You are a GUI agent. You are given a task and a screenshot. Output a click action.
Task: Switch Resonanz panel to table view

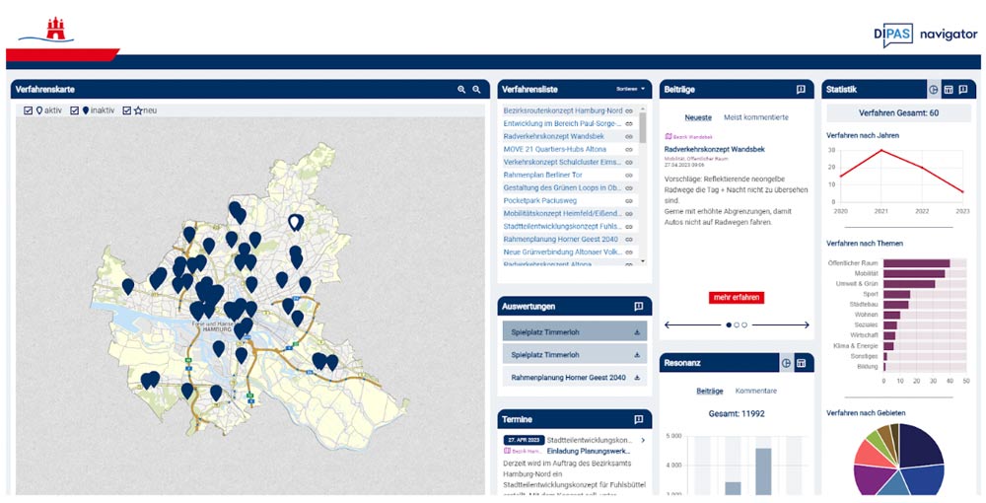(x=801, y=363)
